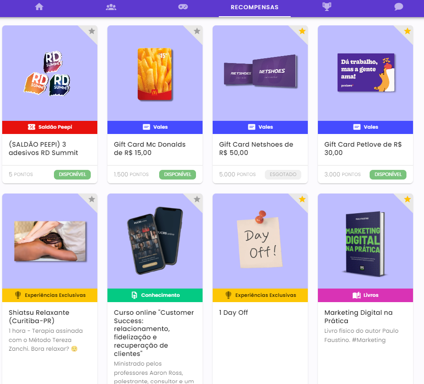This screenshot has height=384, width=424.
Task: Click DISPONÍVEL button for Petlove gift card
Action: pos(388,174)
